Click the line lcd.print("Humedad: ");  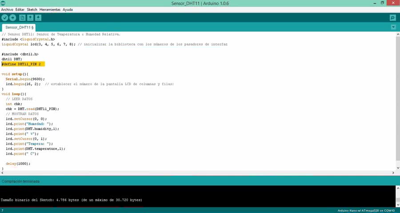(x=29, y=124)
